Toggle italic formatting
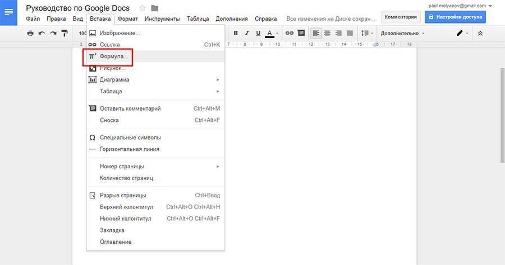505x265 pixels. click(247, 33)
